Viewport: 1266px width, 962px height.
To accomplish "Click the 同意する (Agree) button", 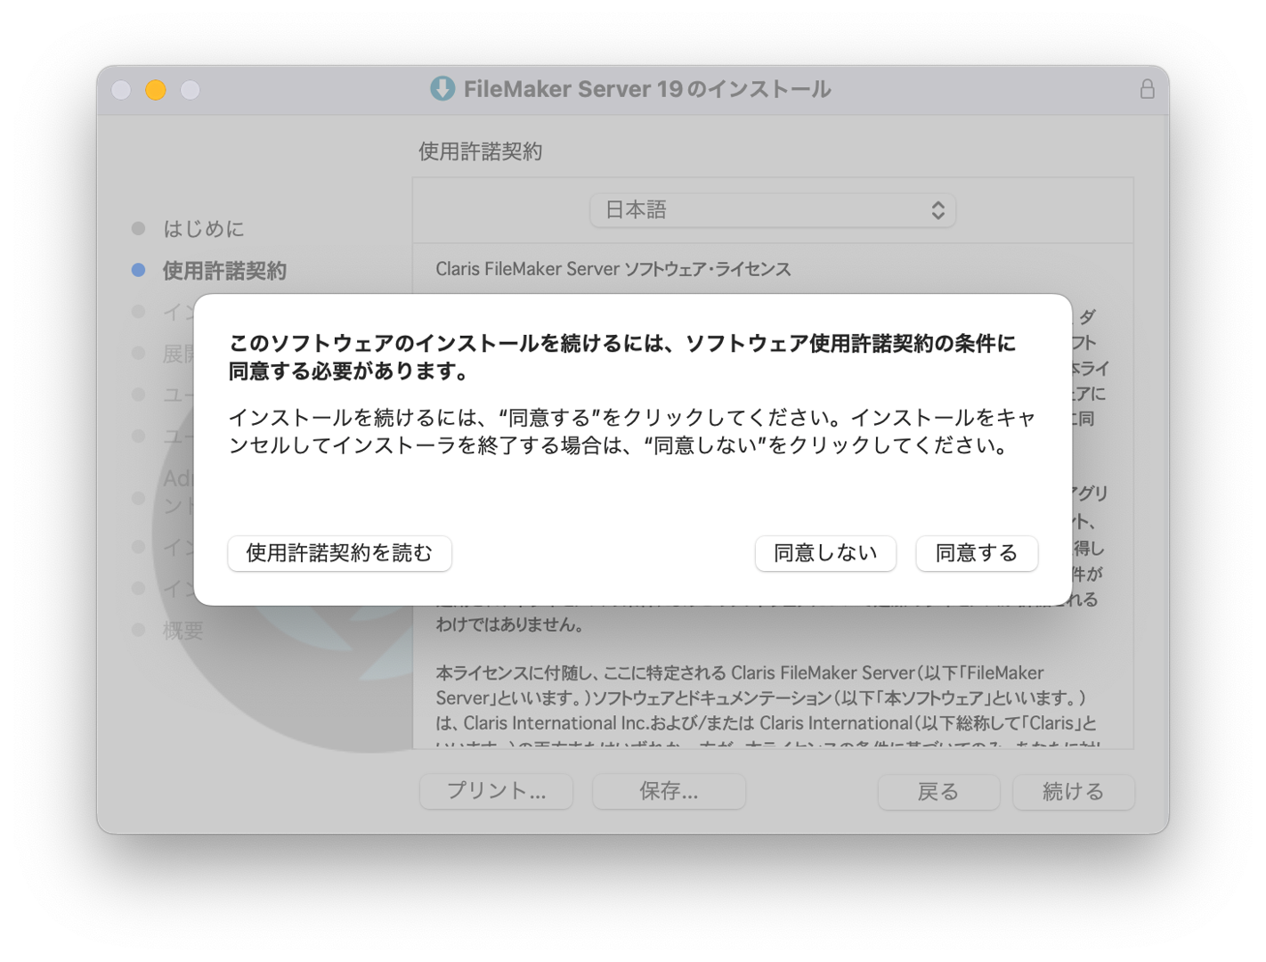I will click(x=977, y=553).
